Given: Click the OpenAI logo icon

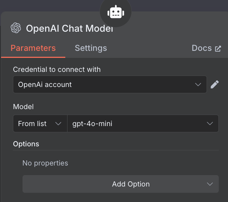Looking at the screenshot, I should [x=16, y=28].
